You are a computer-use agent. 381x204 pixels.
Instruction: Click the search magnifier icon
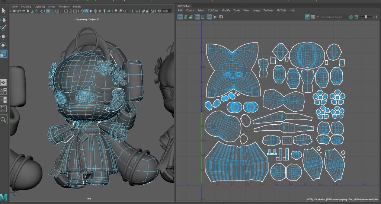(x=3, y=119)
